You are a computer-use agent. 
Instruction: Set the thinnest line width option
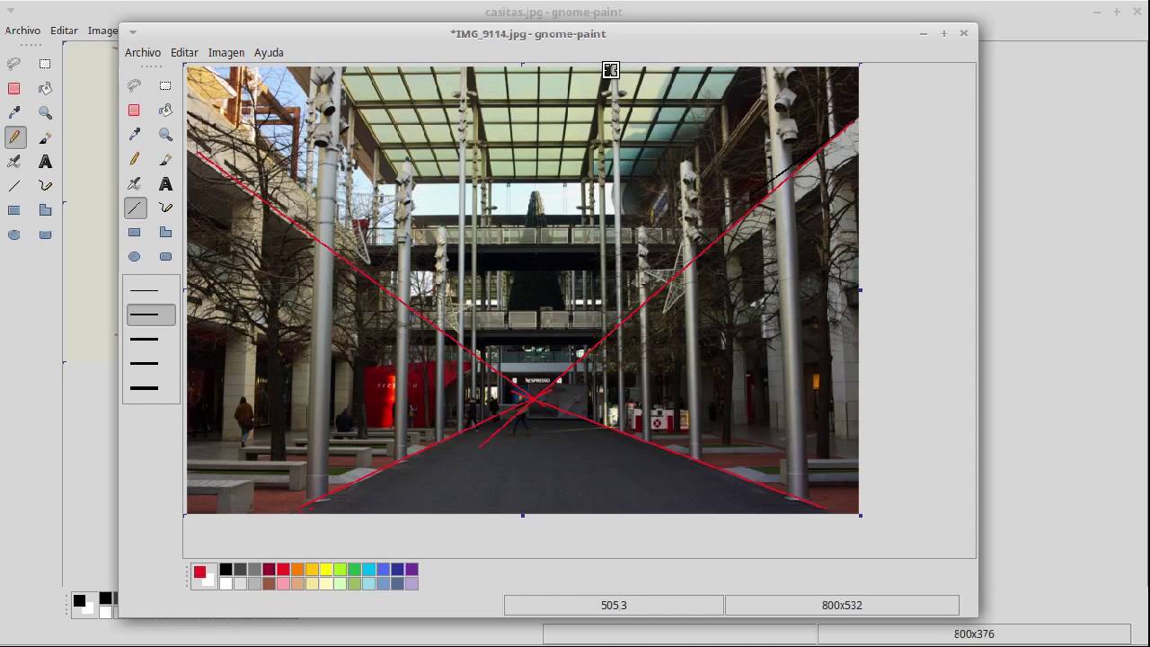(x=151, y=290)
